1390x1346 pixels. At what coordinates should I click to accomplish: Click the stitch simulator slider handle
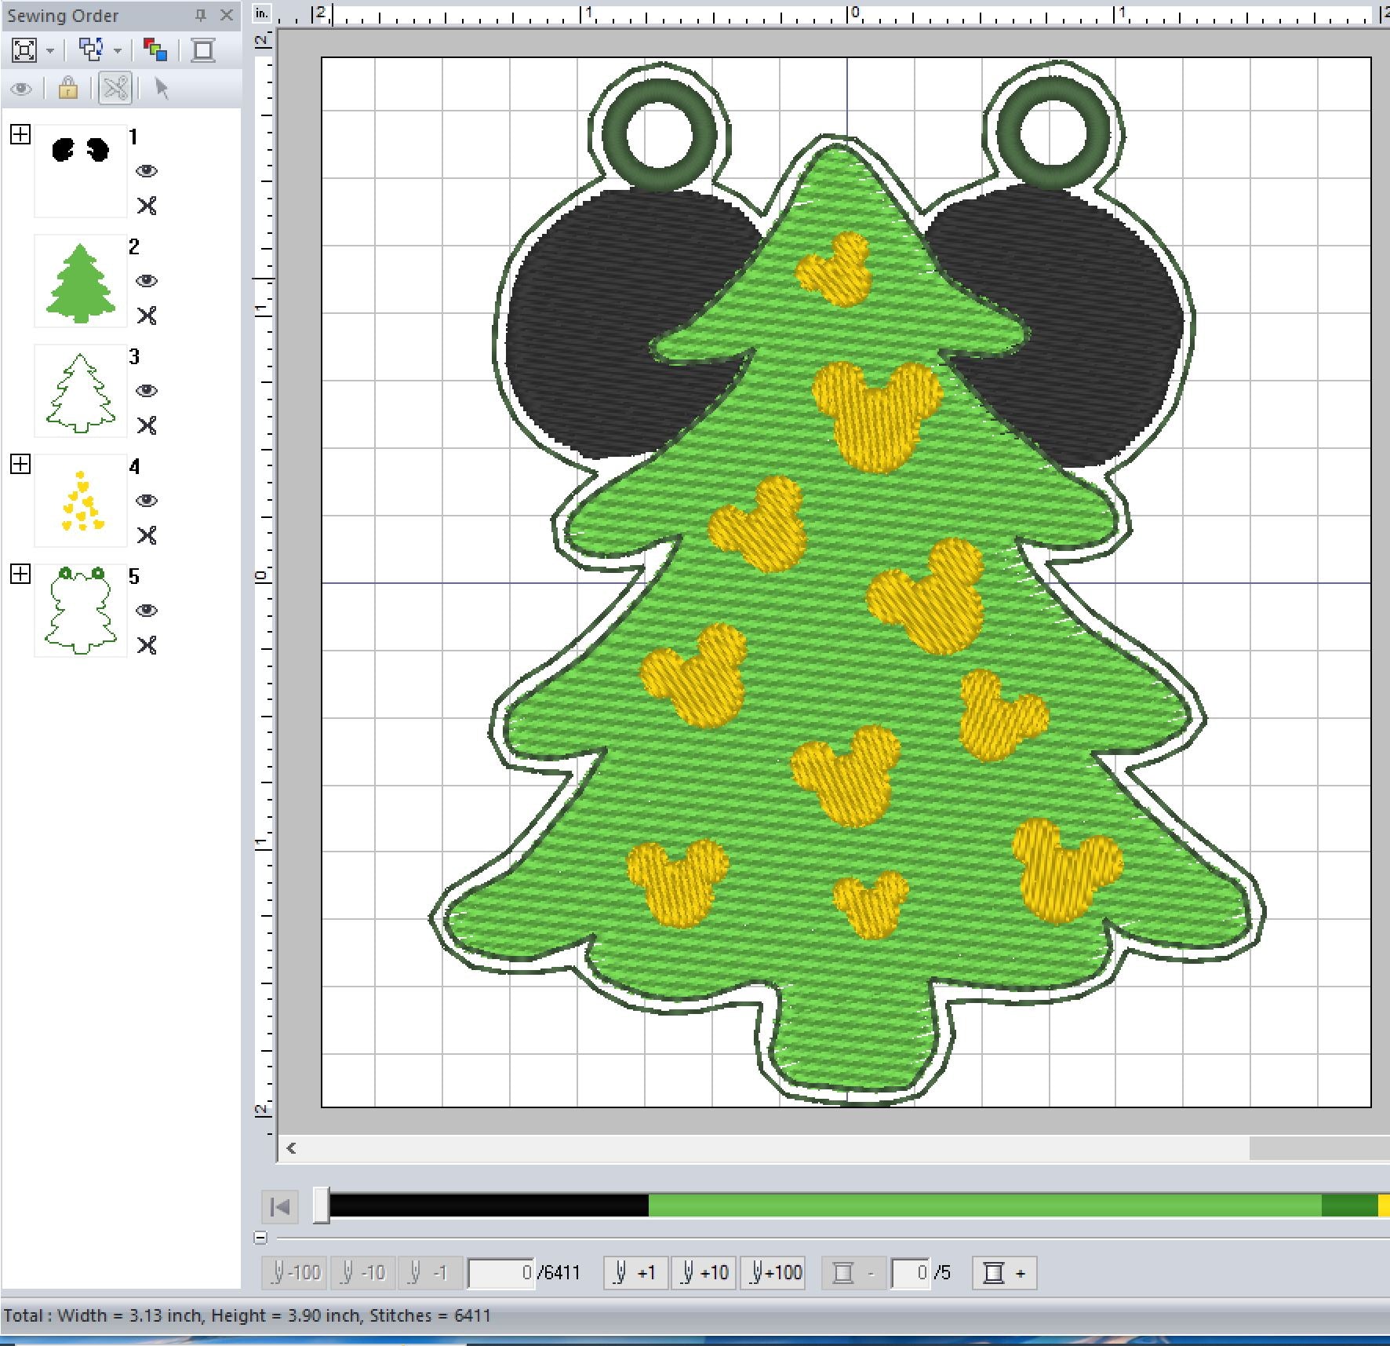pyautogui.click(x=321, y=1206)
